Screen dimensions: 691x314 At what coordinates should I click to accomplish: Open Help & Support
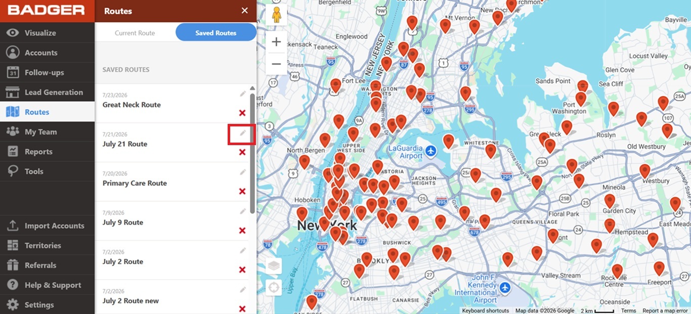(47, 285)
